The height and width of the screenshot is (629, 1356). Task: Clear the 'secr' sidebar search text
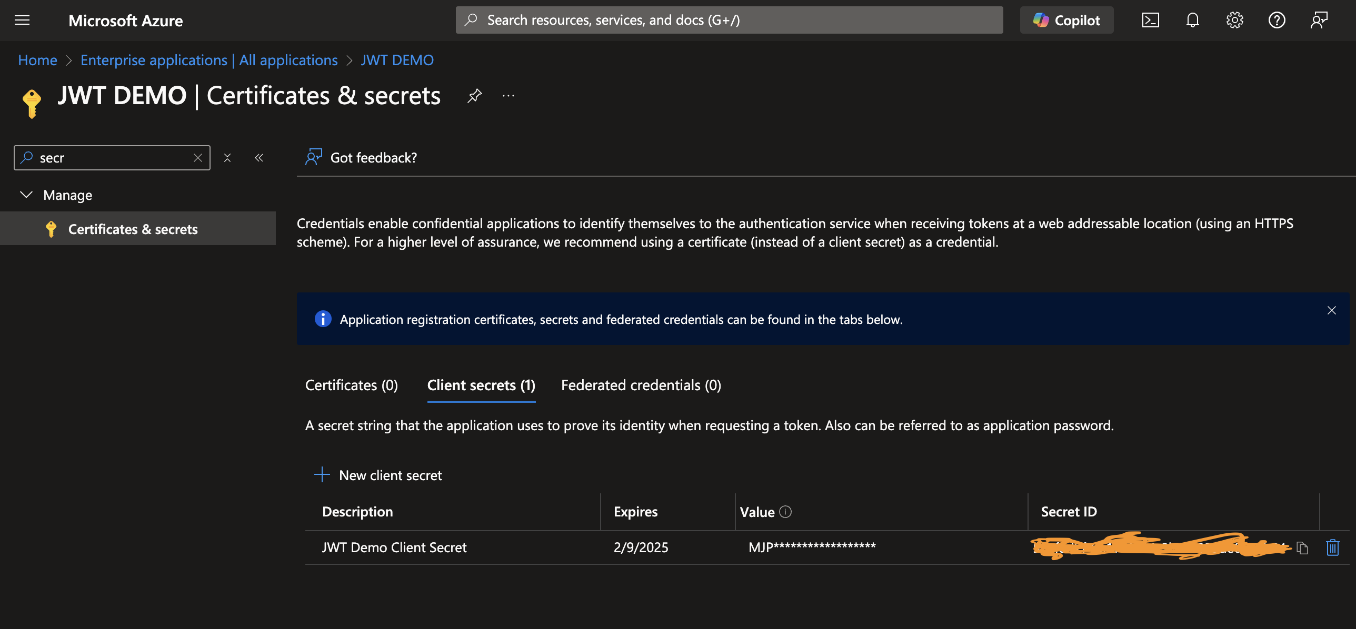point(198,158)
